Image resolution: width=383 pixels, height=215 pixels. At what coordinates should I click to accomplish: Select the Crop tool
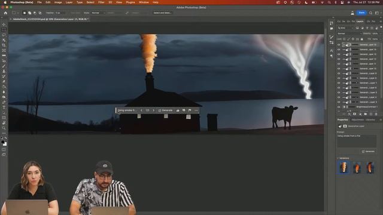tap(4, 45)
